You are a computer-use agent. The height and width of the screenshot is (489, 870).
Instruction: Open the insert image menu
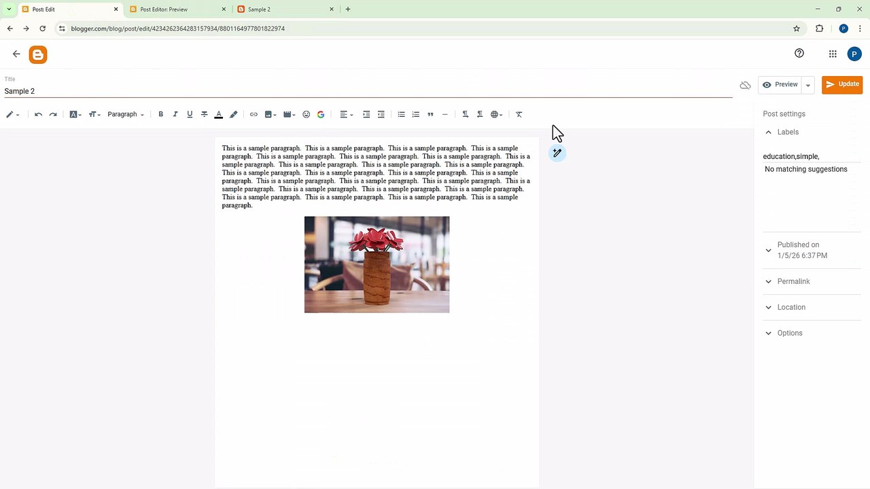pos(271,114)
